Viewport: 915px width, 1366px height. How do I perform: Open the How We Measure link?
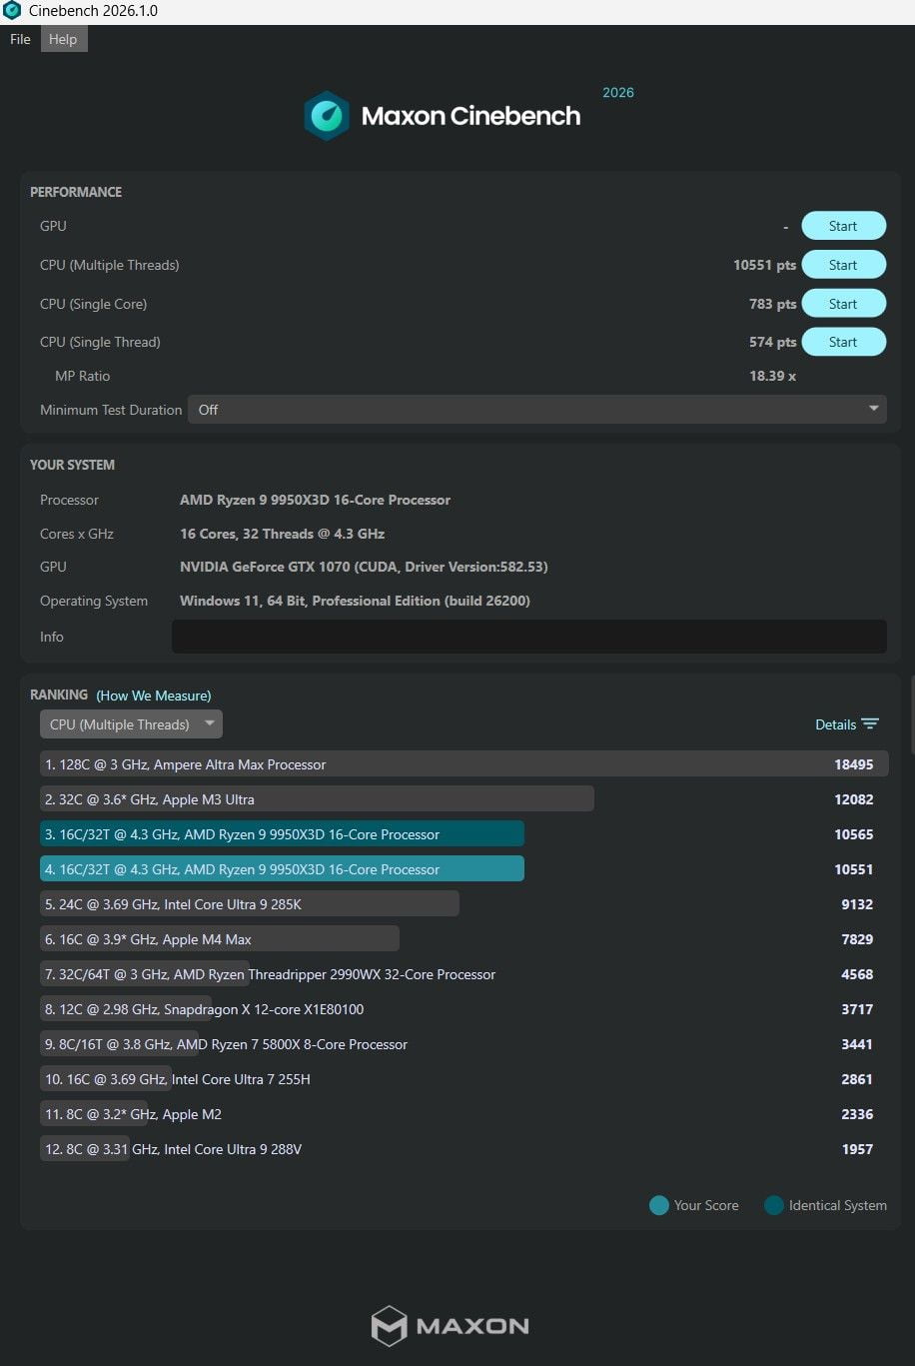(154, 695)
